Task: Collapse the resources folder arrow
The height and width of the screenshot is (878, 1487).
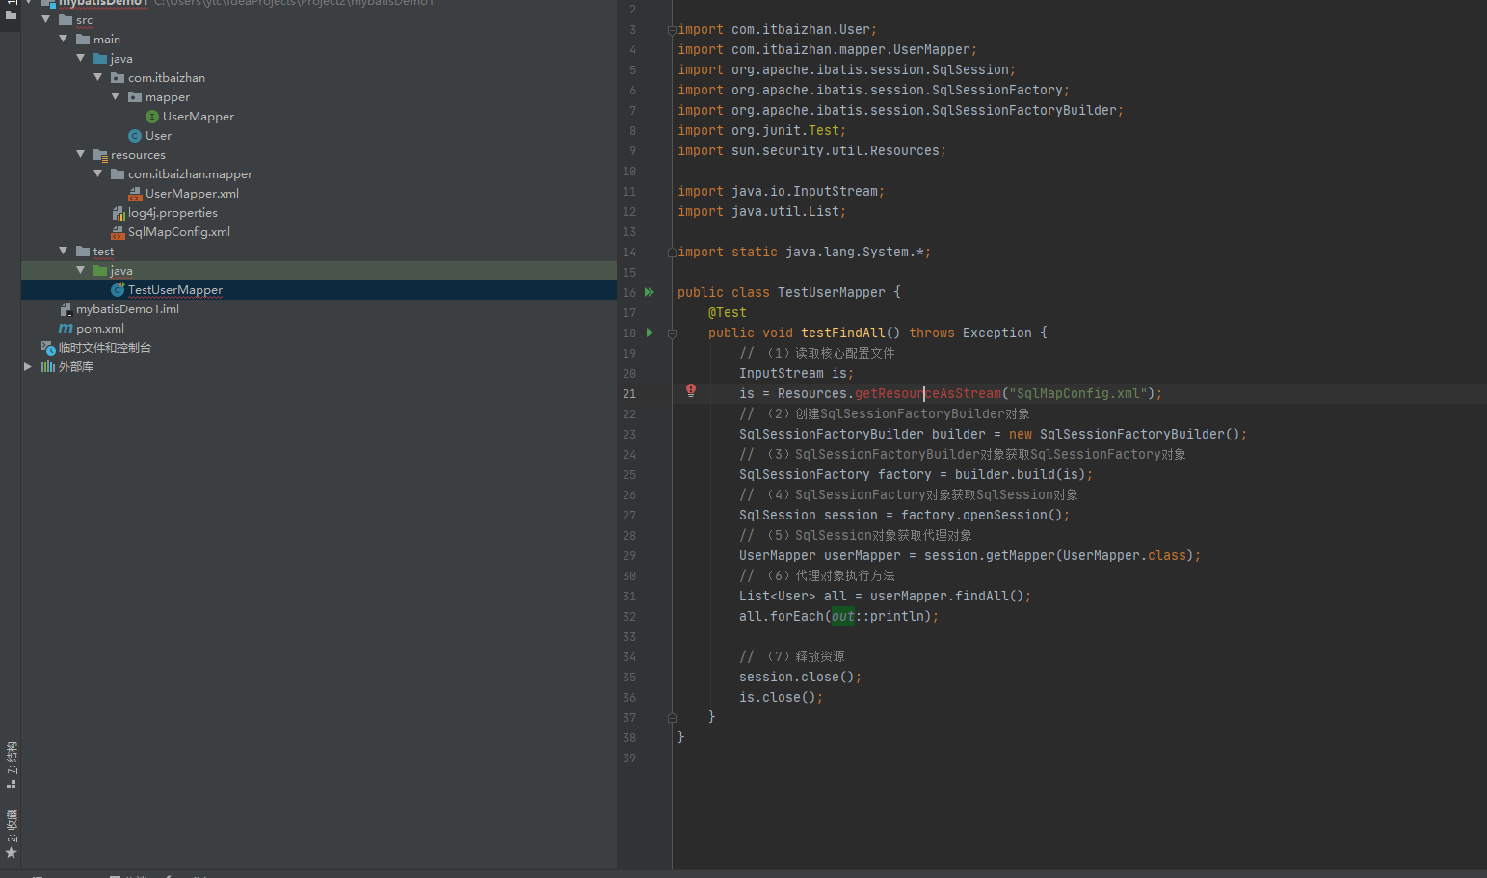Action: click(80, 154)
